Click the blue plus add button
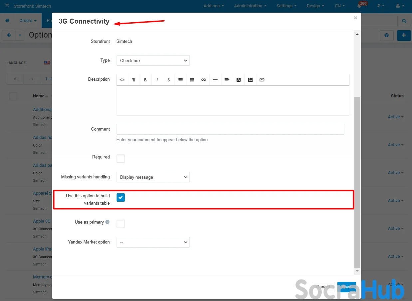 (404, 35)
